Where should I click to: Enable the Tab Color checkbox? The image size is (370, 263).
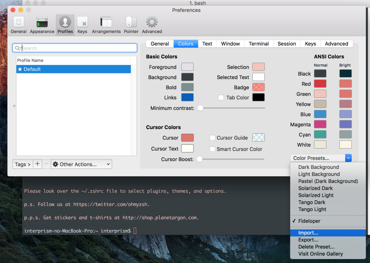(221, 98)
